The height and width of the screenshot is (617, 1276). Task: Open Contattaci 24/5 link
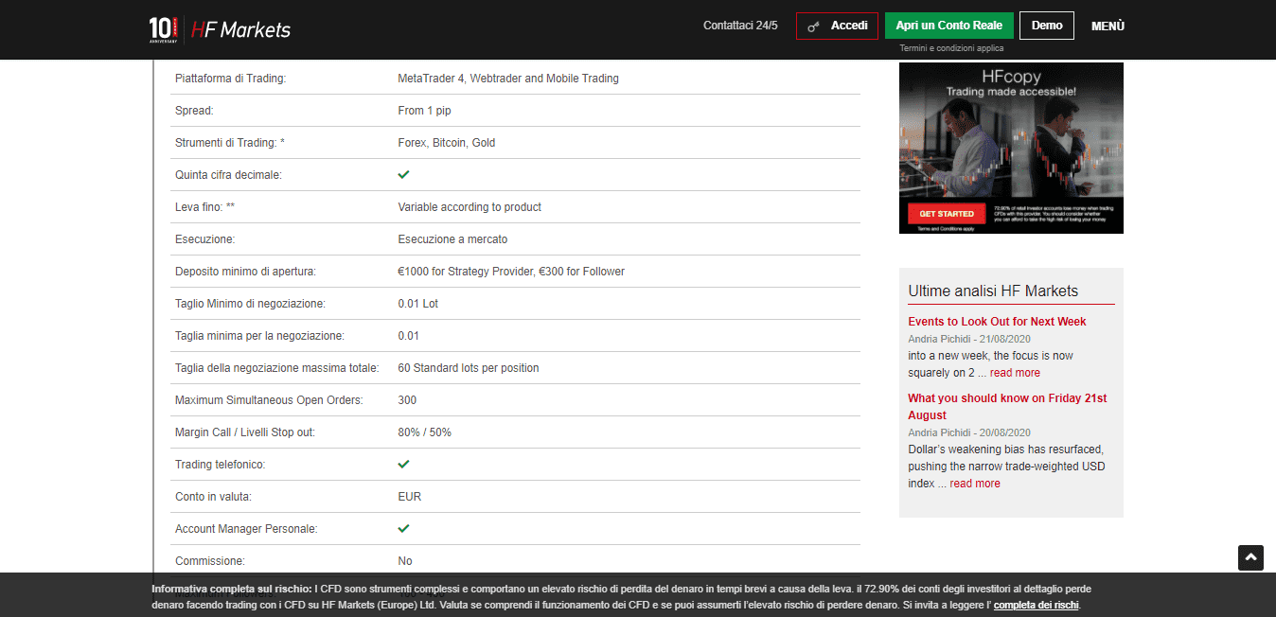740,26
